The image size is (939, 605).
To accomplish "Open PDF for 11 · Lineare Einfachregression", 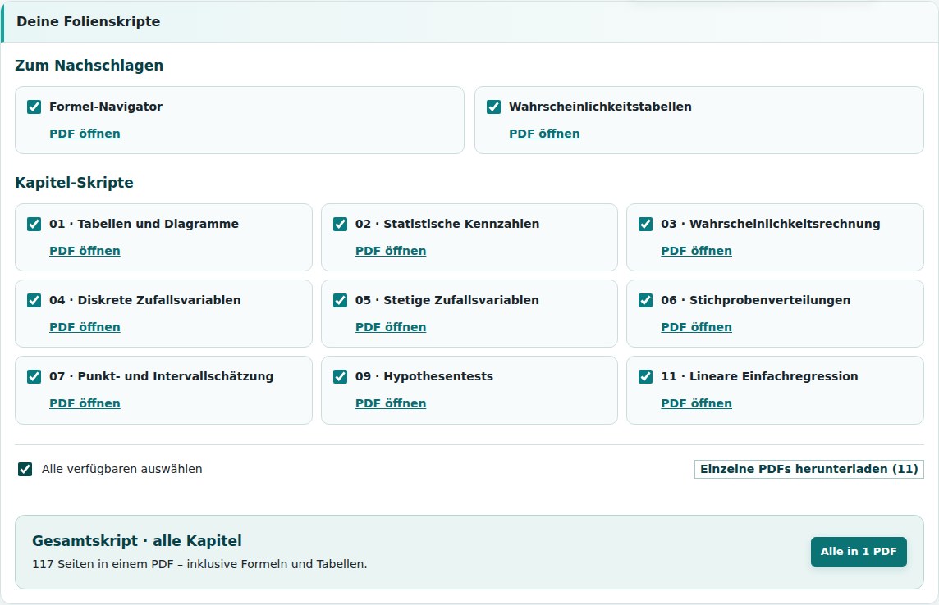I will click(x=697, y=403).
